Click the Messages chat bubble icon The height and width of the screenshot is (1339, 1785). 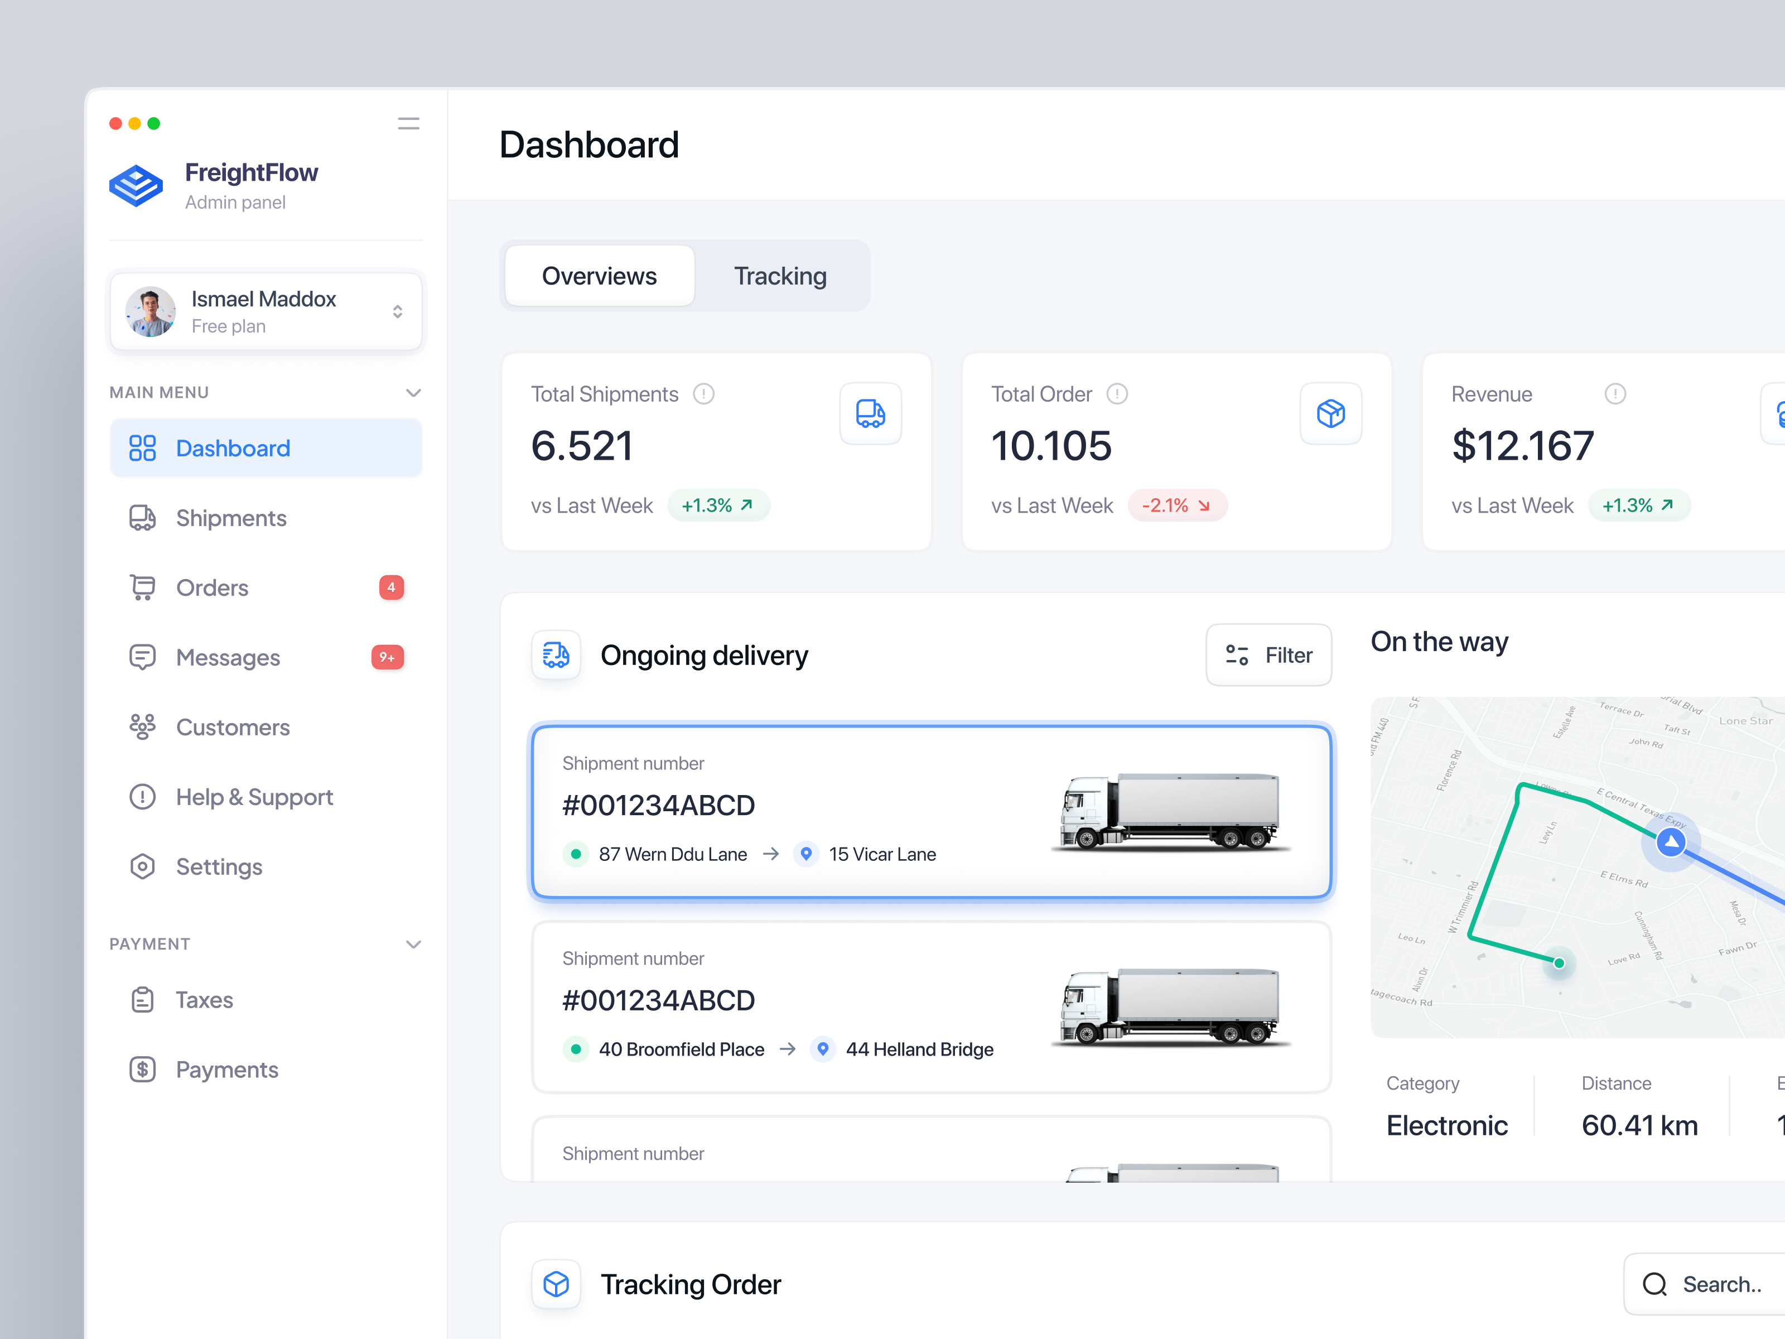point(142,657)
